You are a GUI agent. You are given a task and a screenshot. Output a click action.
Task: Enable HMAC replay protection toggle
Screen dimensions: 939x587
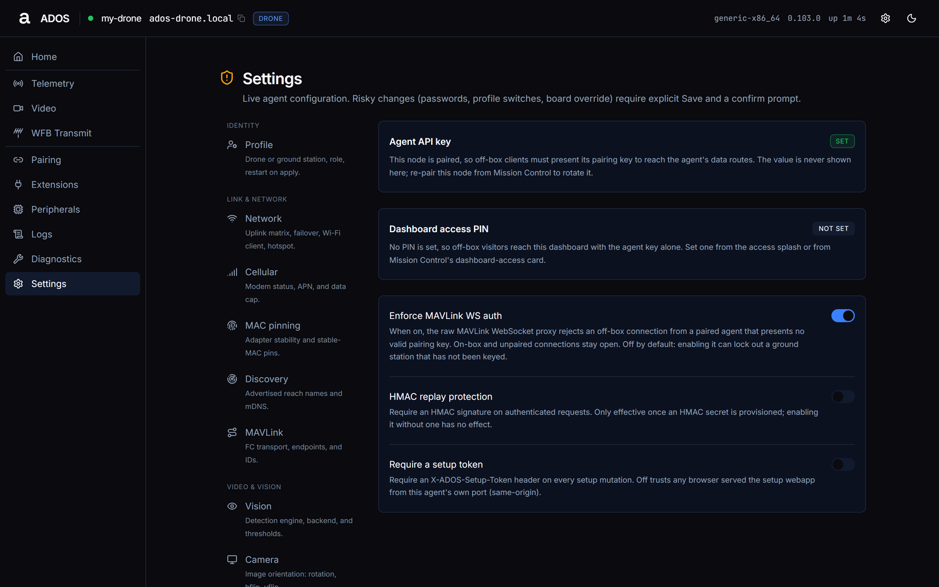tap(842, 397)
